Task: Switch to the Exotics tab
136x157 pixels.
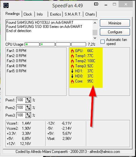Action: click(x=55, y=14)
